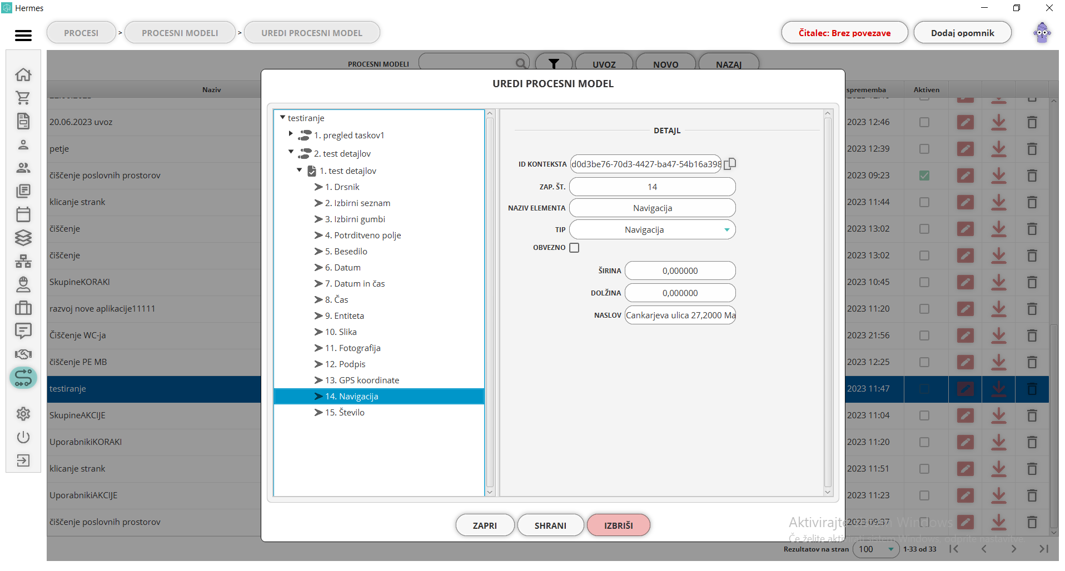
Task: Click the Naslov input field
Action: pos(680,315)
